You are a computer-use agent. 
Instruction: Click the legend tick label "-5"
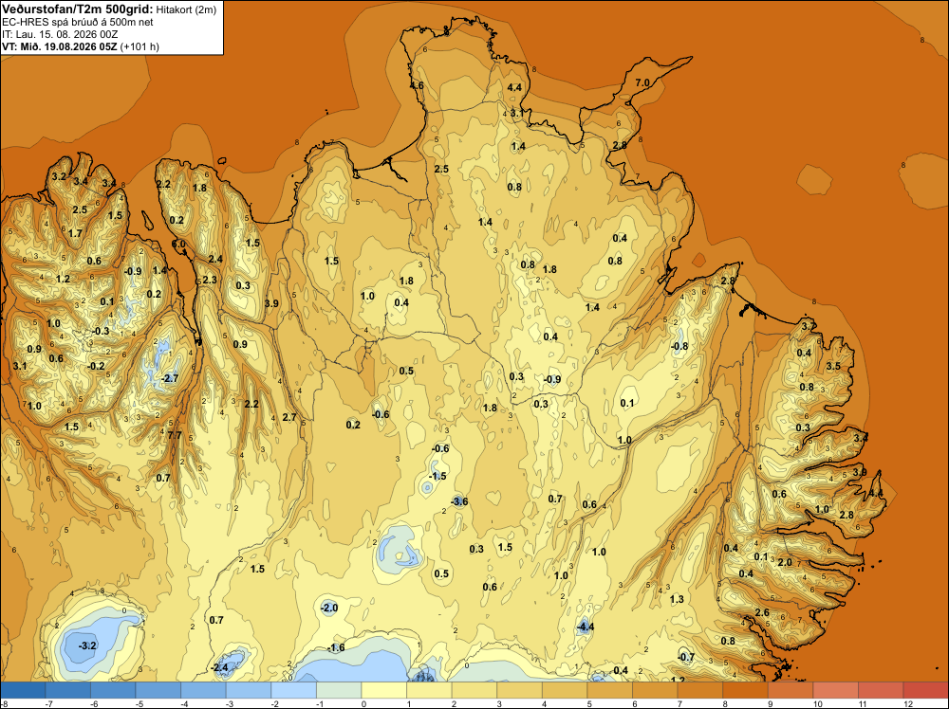pos(140,703)
